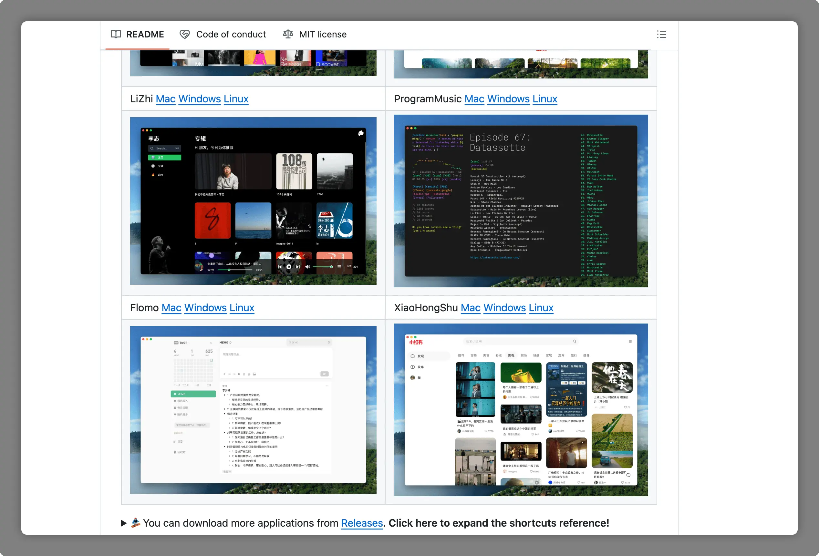Open the LiZhi app screenshot
Screen dimensions: 819x556
point(253,201)
